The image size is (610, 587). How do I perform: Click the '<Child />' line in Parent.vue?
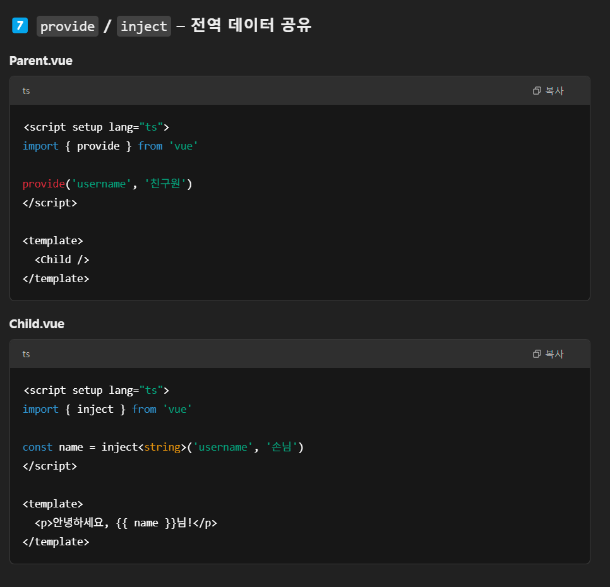[62, 259]
